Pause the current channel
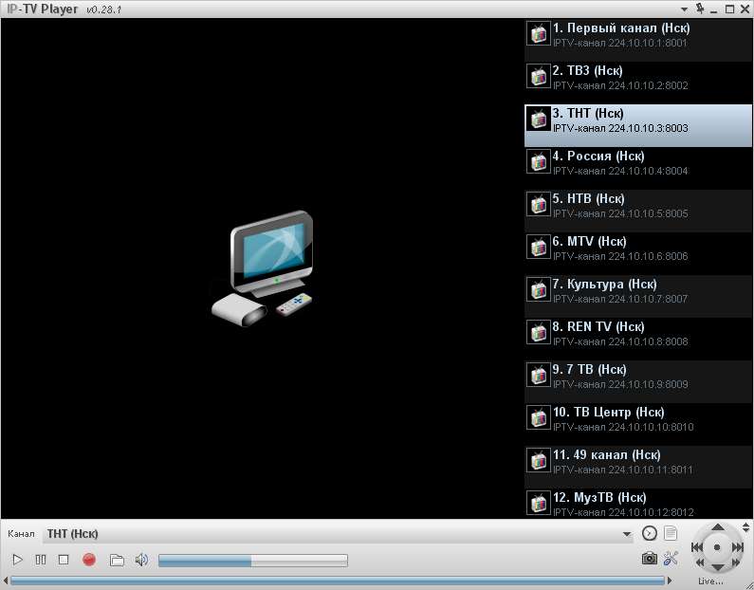The height and width of the screenshot is (590, 754). click(x=41, y=560)
